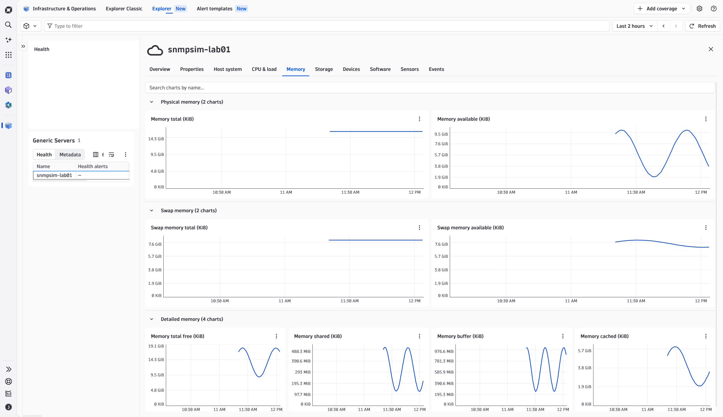Open options for the Memory buffer chart
723x417 pixels.
(563, 336)
